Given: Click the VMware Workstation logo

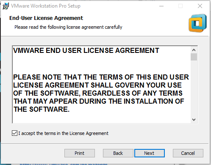Looking at the screenshot, I should click(197, 23).
